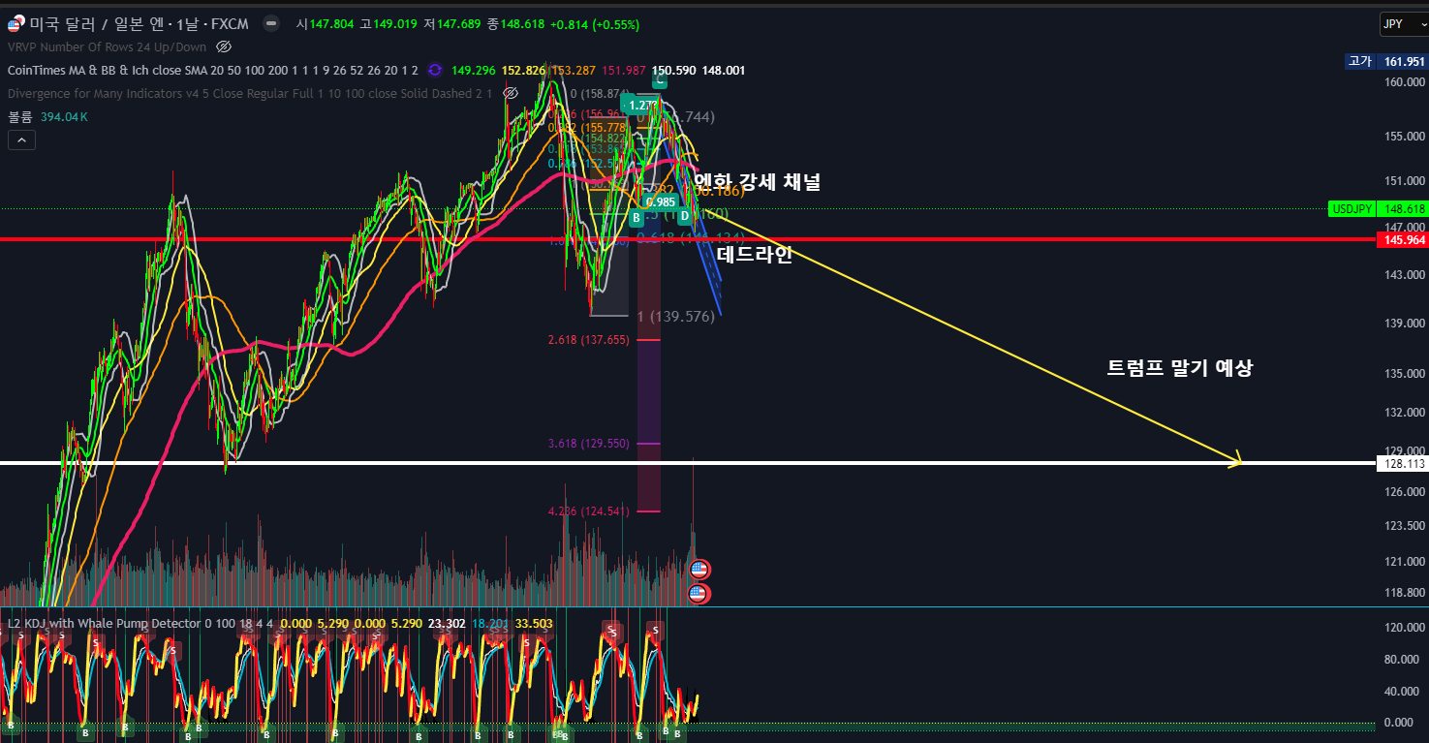Click the upper US flag economic event icon
The image size is (1429, 743).
[x=699, y=570]
